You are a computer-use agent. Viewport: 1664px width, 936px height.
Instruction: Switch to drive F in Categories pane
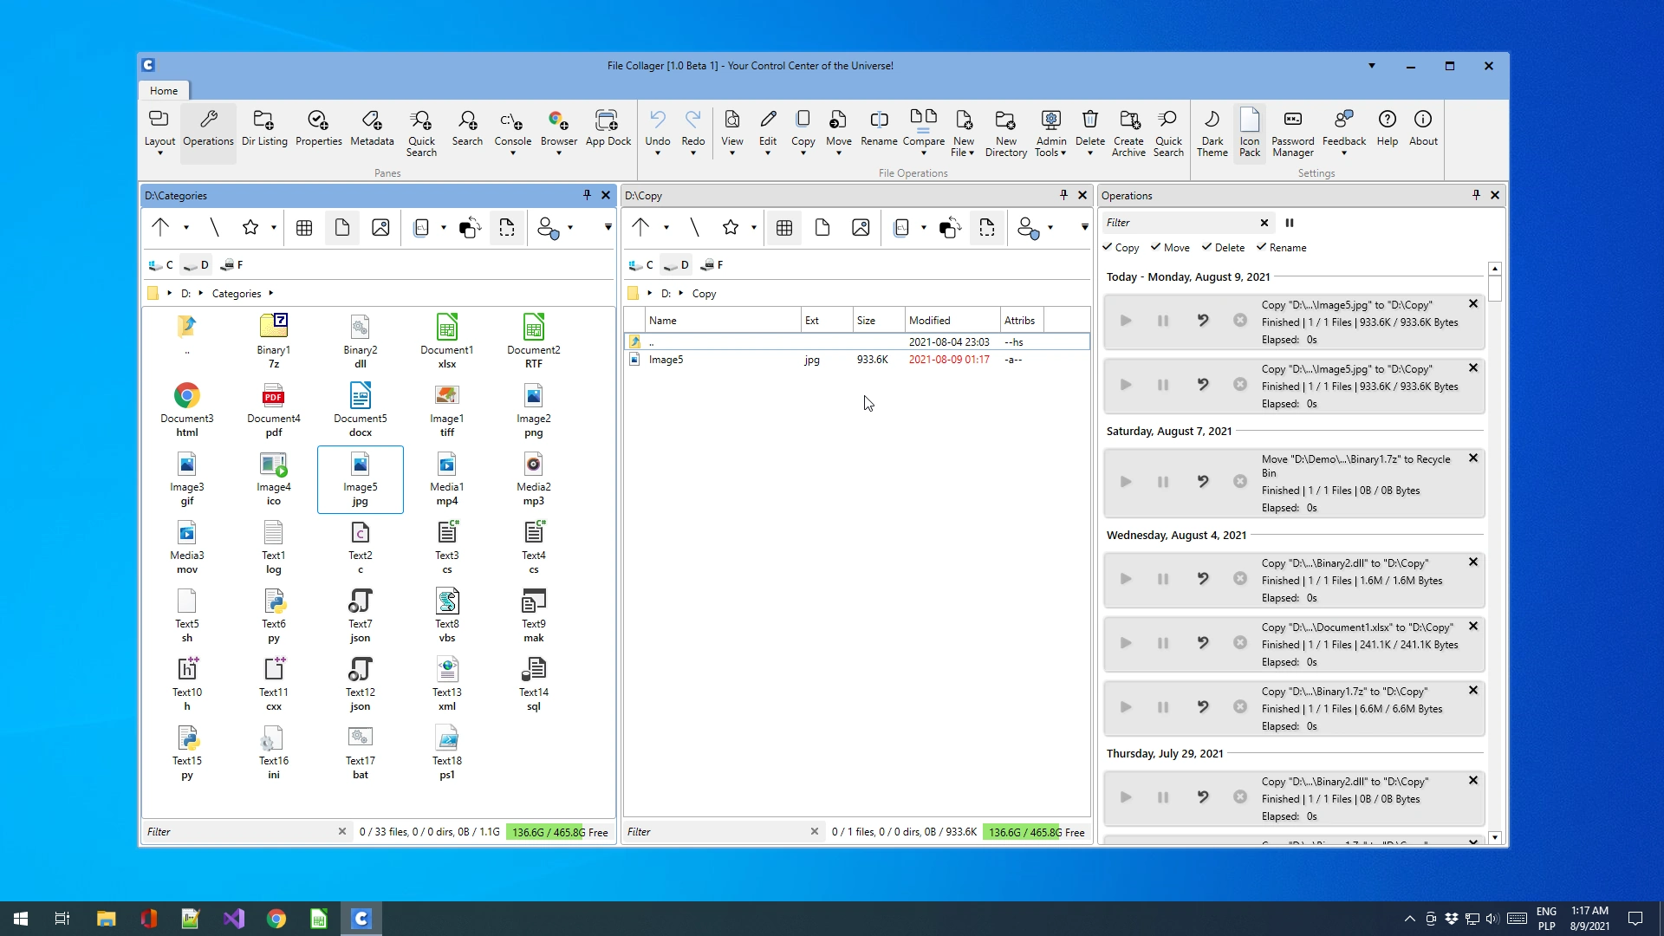(x=231, y=265)
